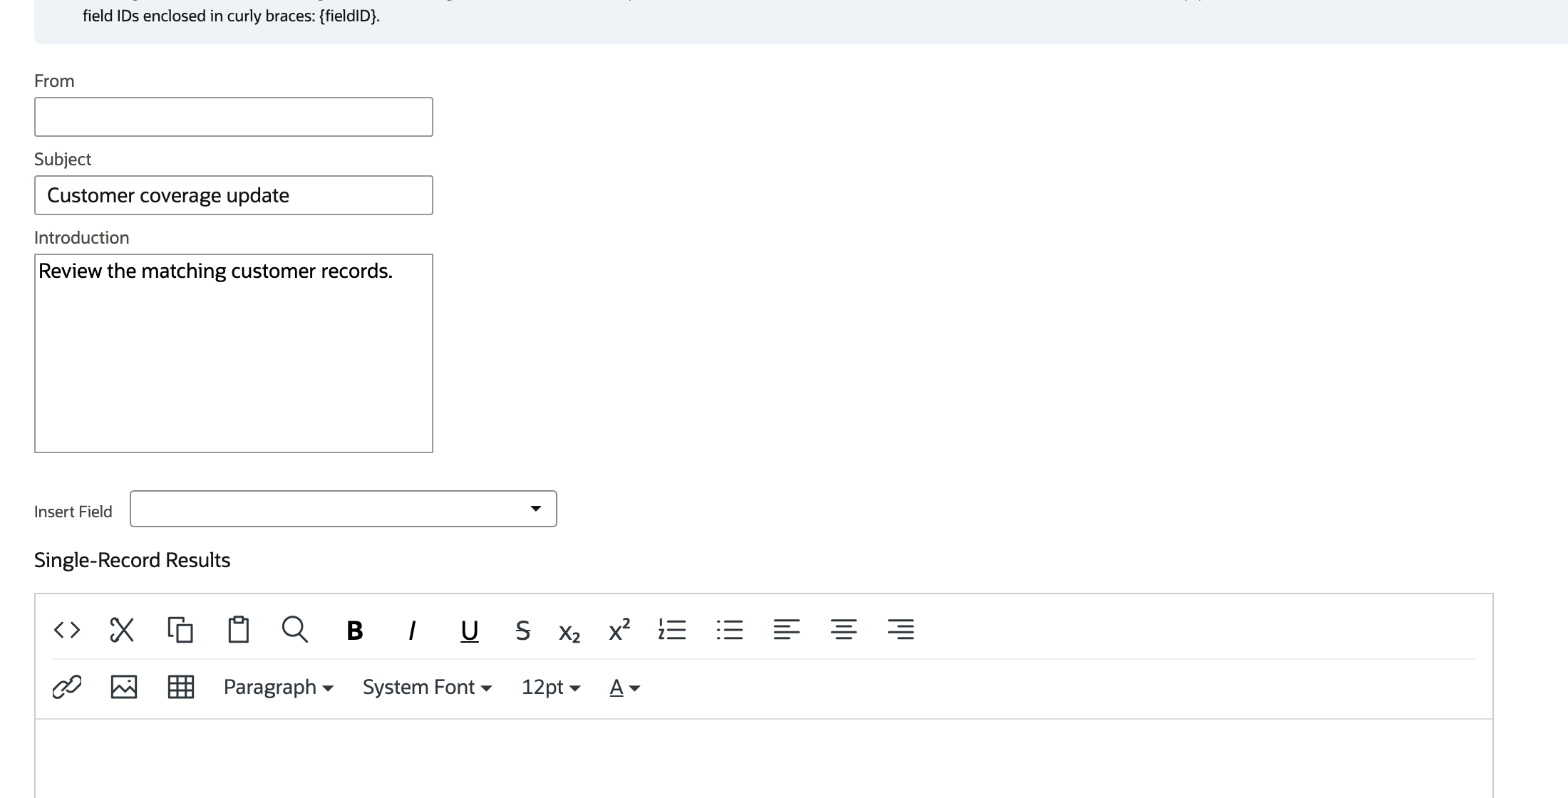Insert a hyperlink with link icon

(67, 687)
